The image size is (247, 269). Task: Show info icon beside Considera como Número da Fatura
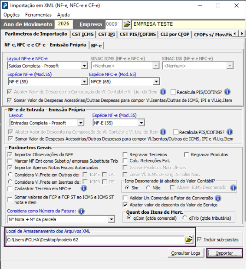[x=81, y=211]
